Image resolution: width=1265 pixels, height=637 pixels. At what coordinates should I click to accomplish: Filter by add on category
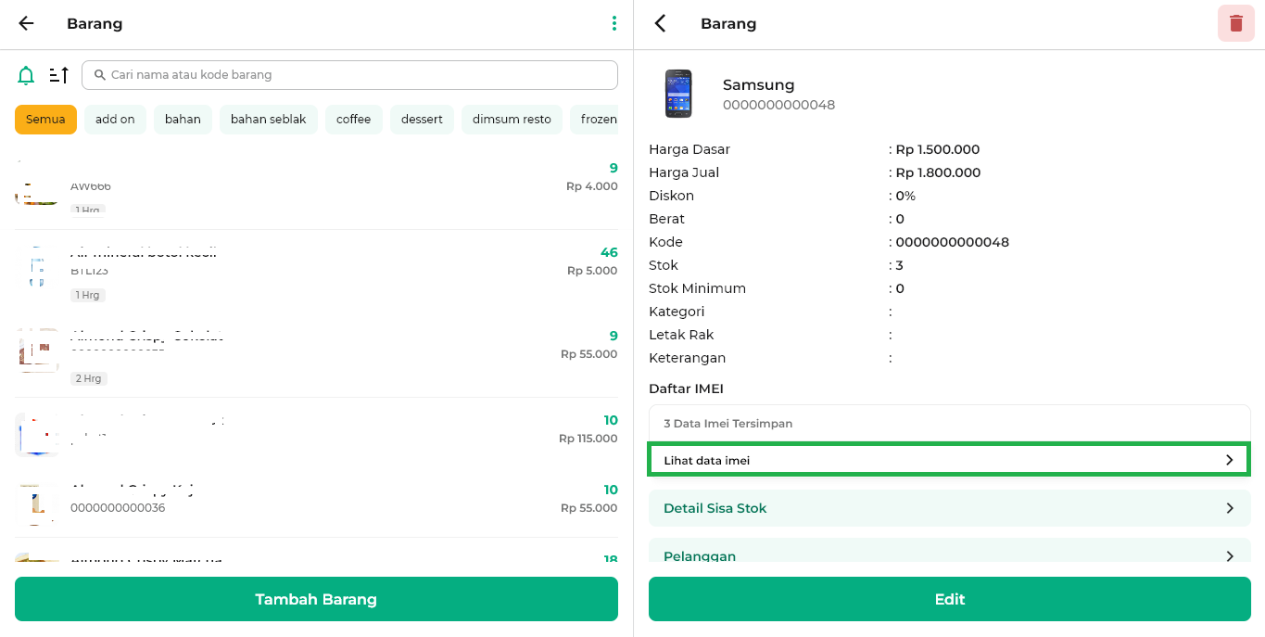pos(115,120)
